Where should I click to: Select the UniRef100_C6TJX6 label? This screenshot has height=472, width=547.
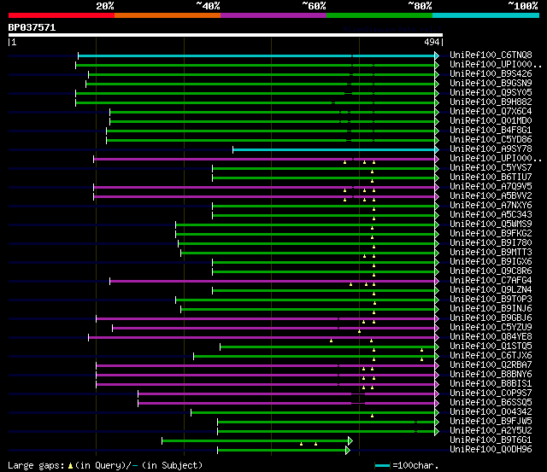[491, 356]
